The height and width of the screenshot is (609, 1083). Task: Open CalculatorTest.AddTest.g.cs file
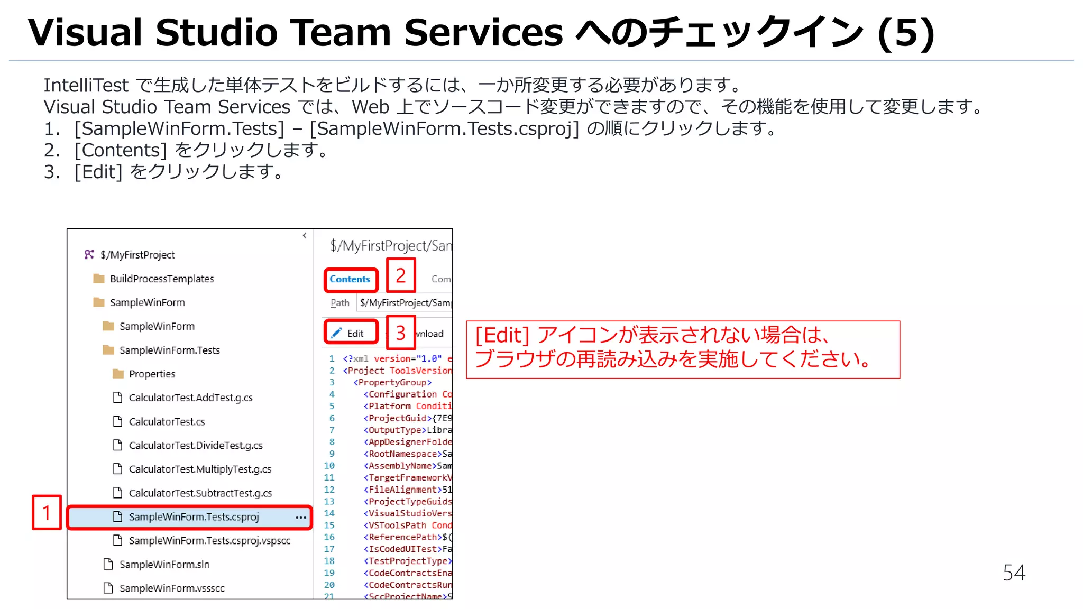(x=191, y=398)
